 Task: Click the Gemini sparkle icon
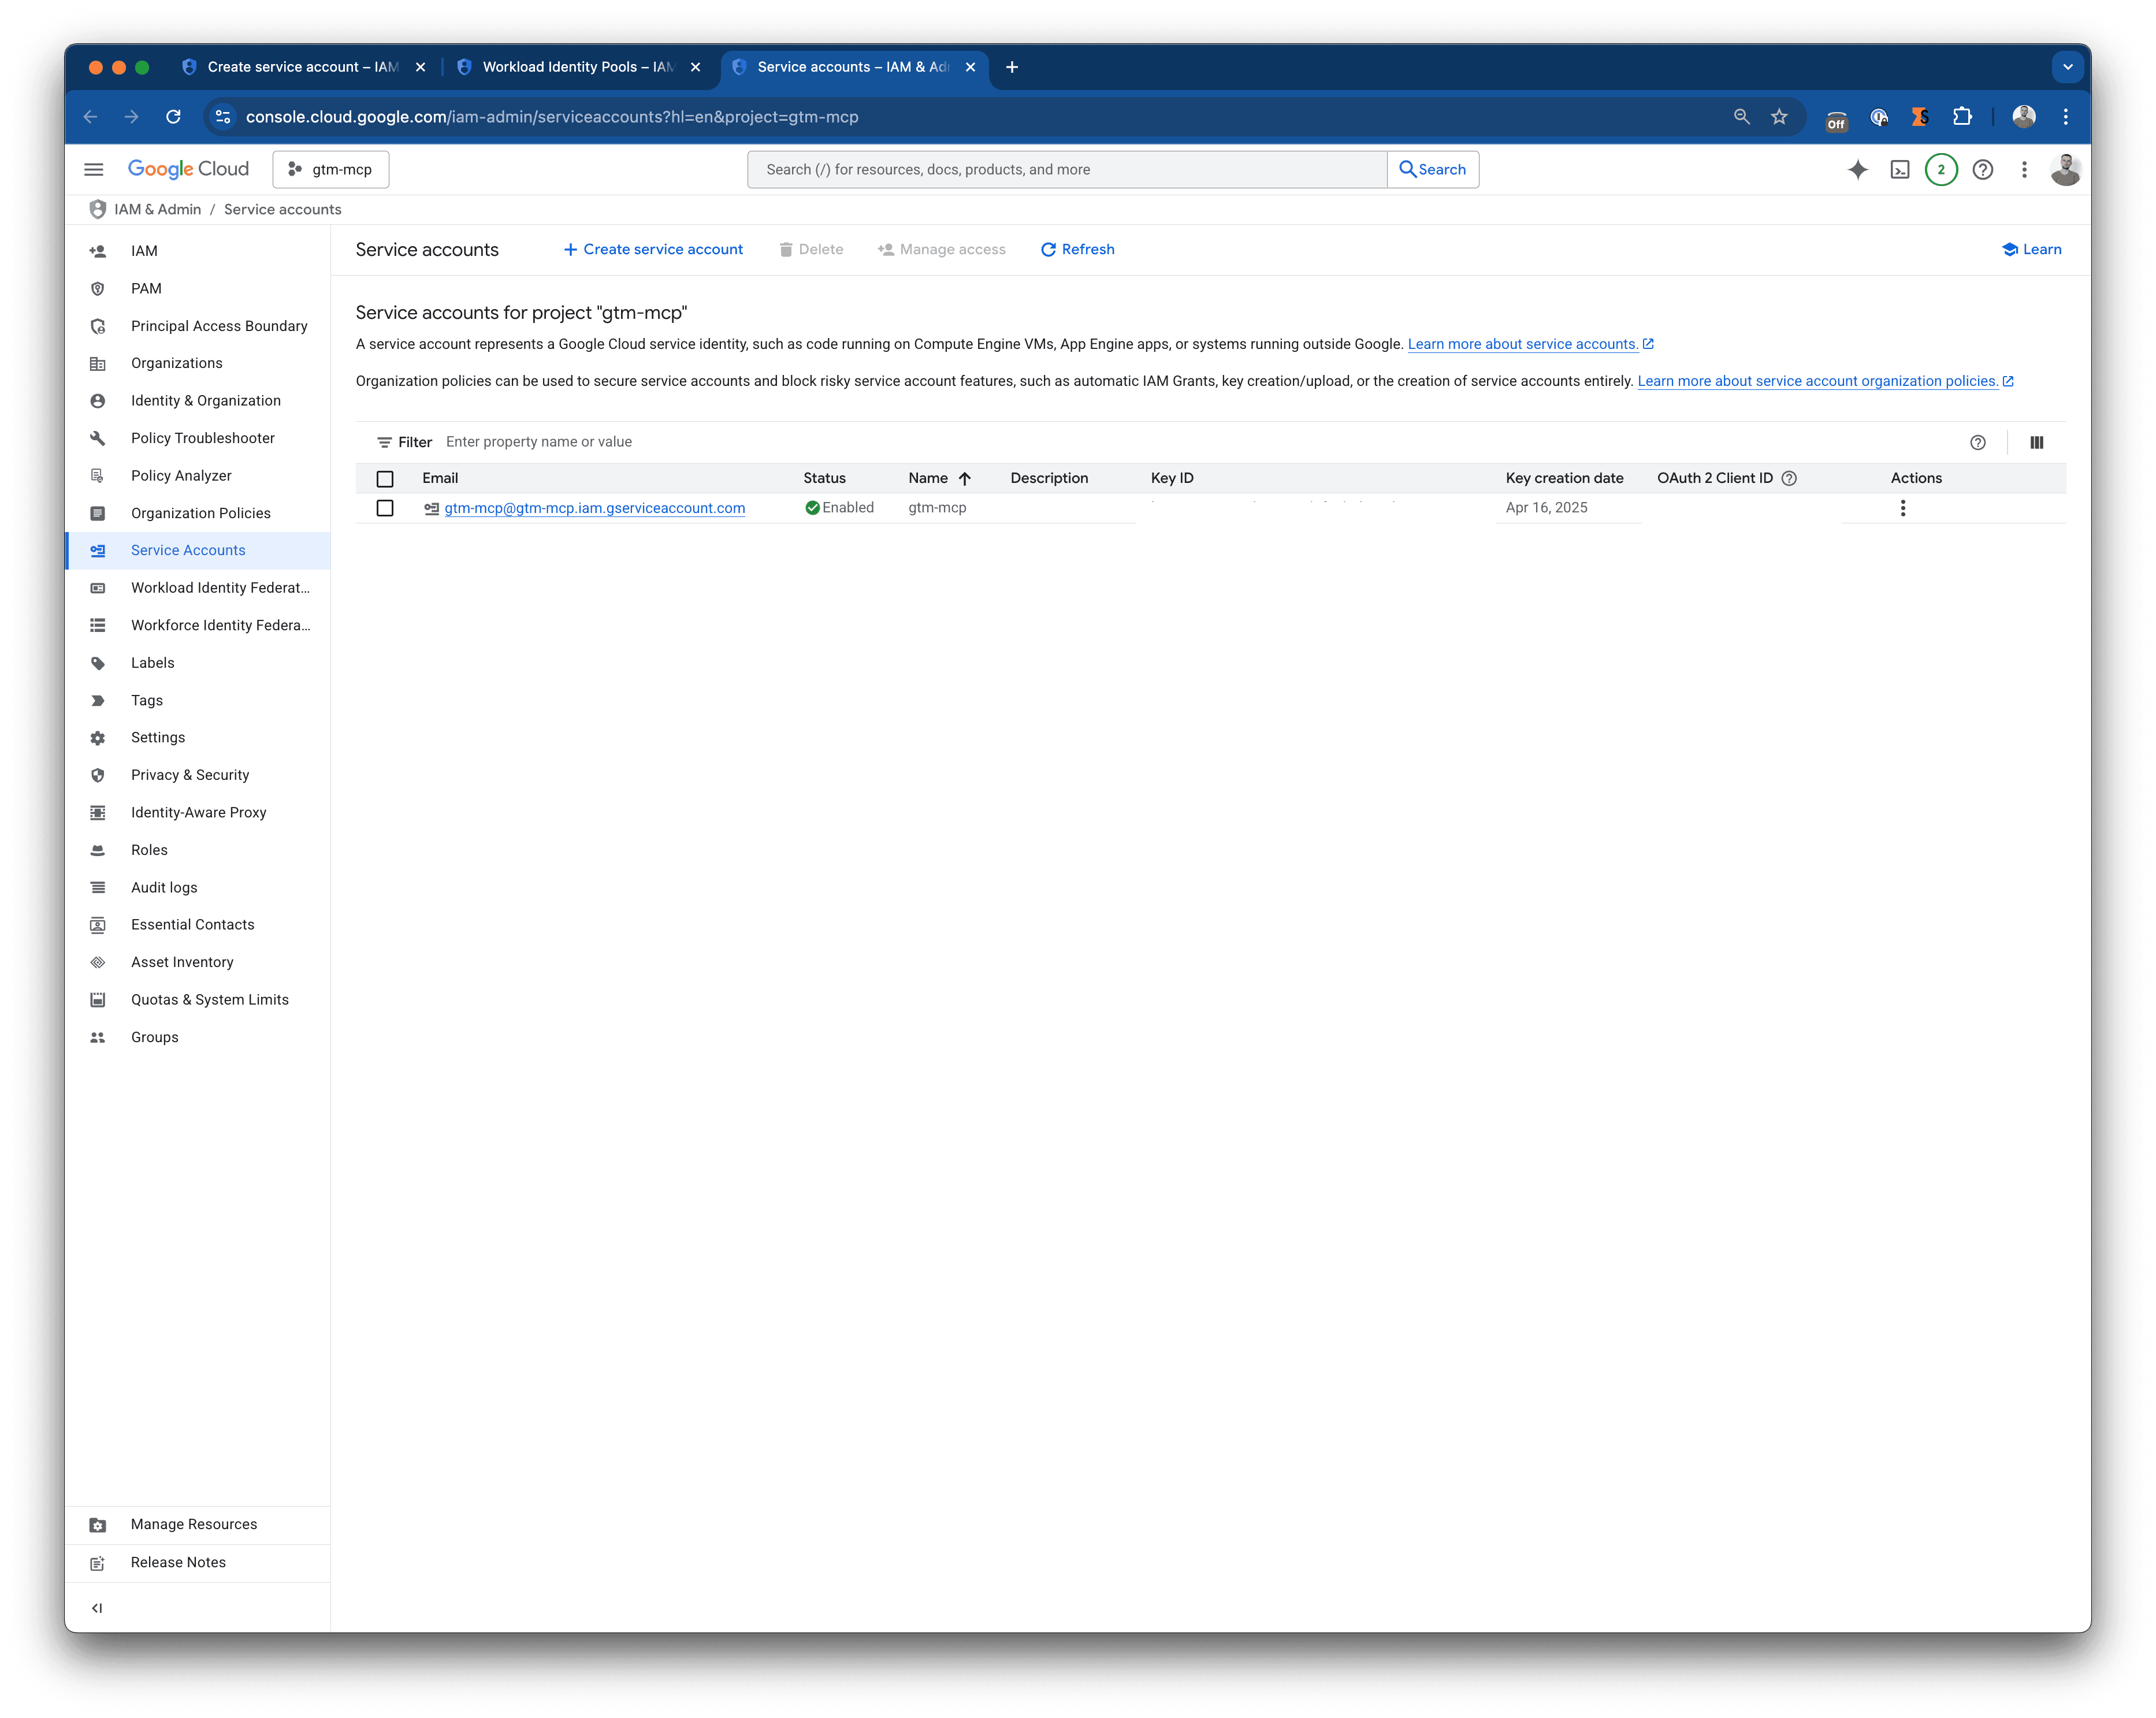[x=1858, y=170]
